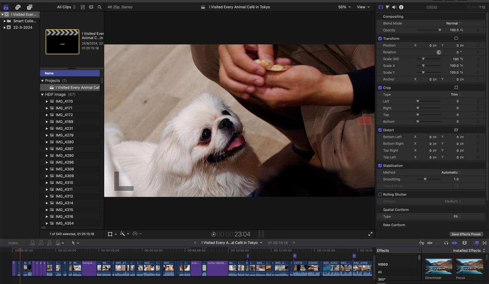Click the browser search magnifier icon
This screenshot has height=284, width=489.
[99, 7]
